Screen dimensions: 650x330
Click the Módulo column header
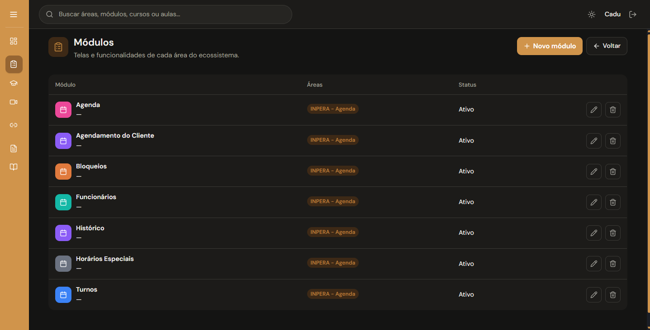click(x=65, y=85)
